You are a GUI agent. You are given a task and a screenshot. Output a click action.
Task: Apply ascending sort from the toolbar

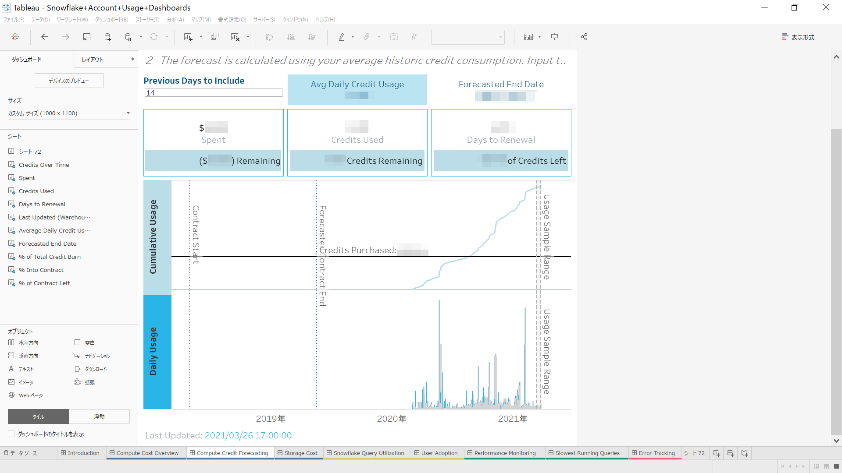point(291,37)
